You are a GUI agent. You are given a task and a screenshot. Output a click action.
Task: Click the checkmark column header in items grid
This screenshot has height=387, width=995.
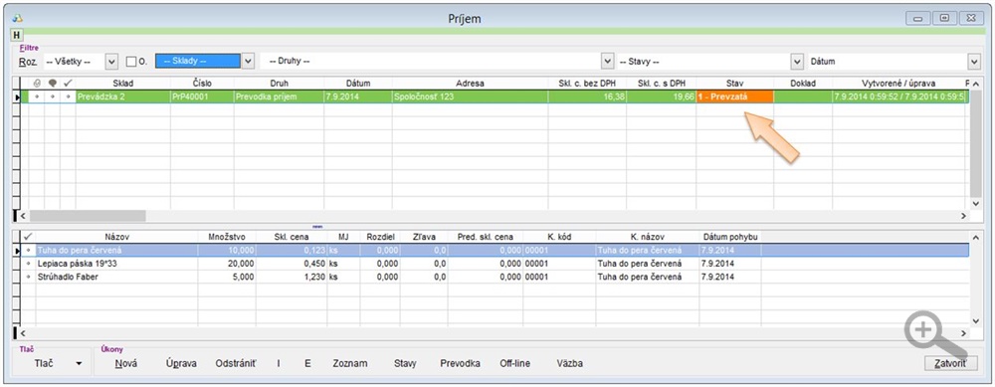tap(27, 237)
